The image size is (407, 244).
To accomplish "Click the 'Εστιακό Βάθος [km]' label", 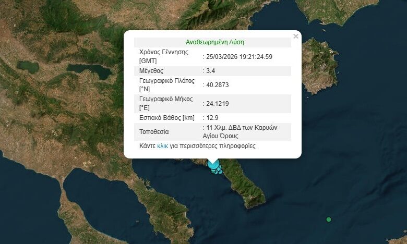I will [x=166, y=118].
